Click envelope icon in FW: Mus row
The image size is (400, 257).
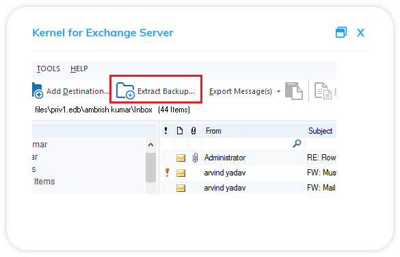click(x=181, y=173)
